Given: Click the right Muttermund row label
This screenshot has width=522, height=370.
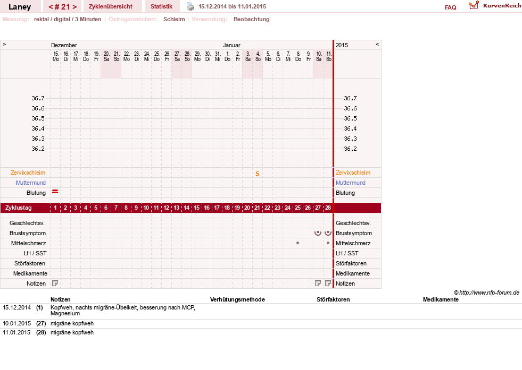Looking at the screenshot, I should click(x=351, y=183).
